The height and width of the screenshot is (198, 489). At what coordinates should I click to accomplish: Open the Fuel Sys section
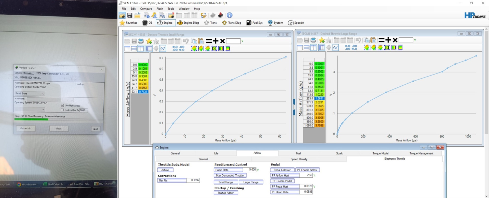[x=254, y=23]
